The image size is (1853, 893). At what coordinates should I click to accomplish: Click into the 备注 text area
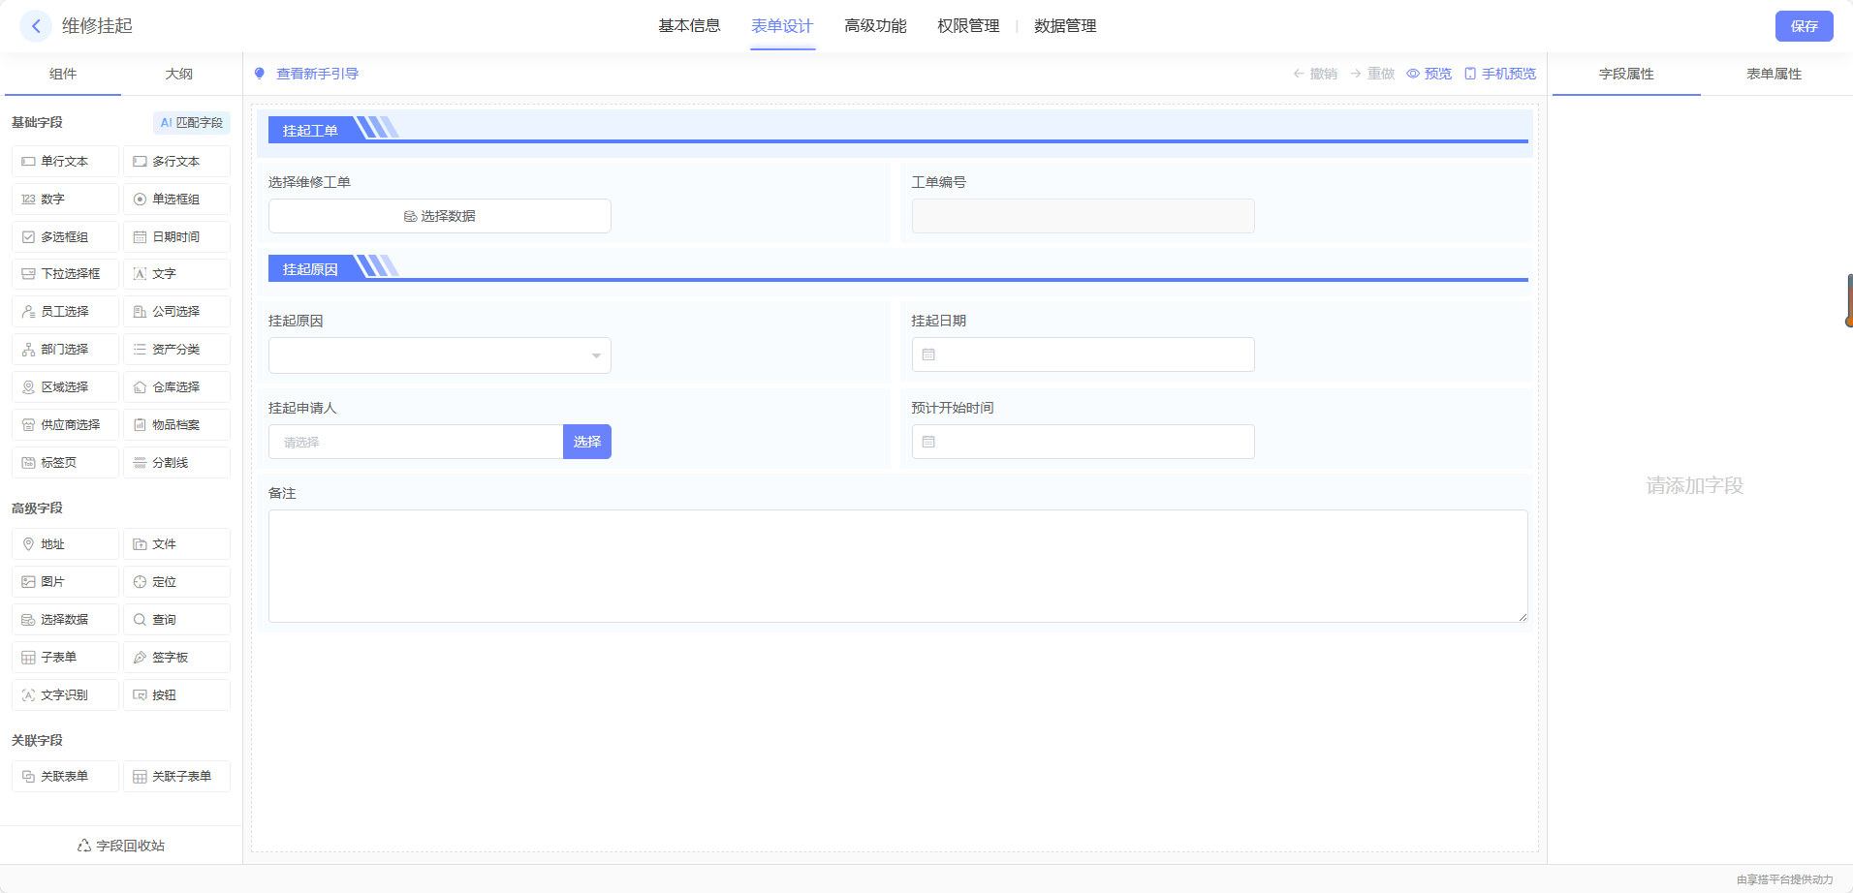(897, 566)
